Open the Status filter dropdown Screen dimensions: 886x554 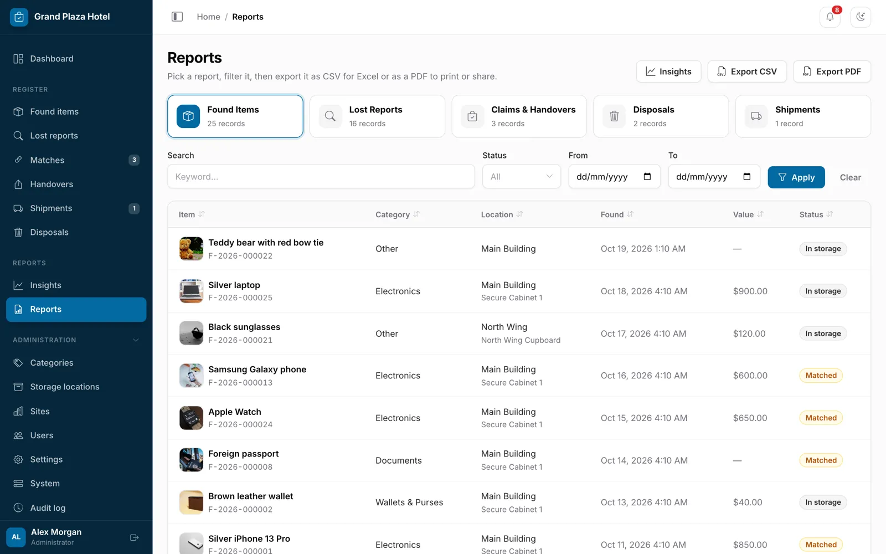click(x=521, y=177)
